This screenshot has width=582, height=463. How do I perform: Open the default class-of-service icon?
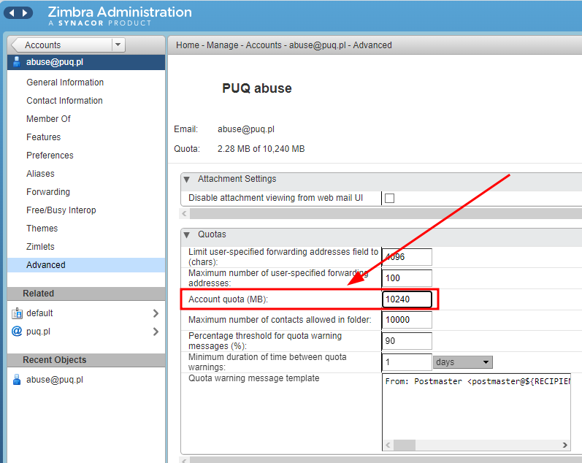(17, 313)
